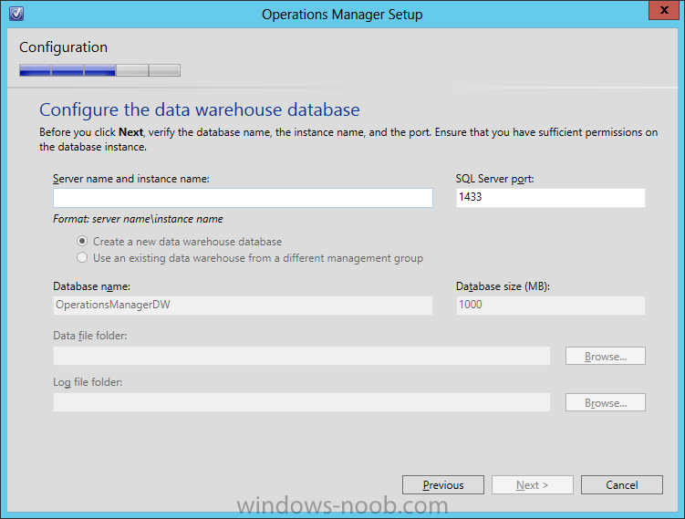Go back with the Previous button
Viewport: 685px width, 519px height.
coord(443,485)
